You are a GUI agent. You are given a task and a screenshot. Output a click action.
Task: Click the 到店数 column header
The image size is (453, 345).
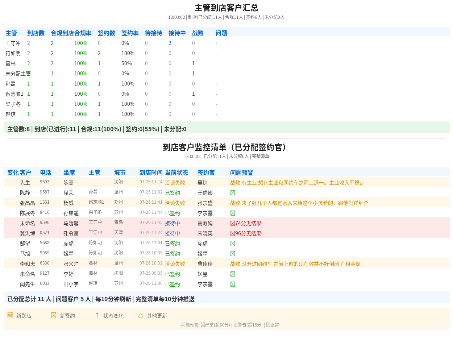point(36,33)
